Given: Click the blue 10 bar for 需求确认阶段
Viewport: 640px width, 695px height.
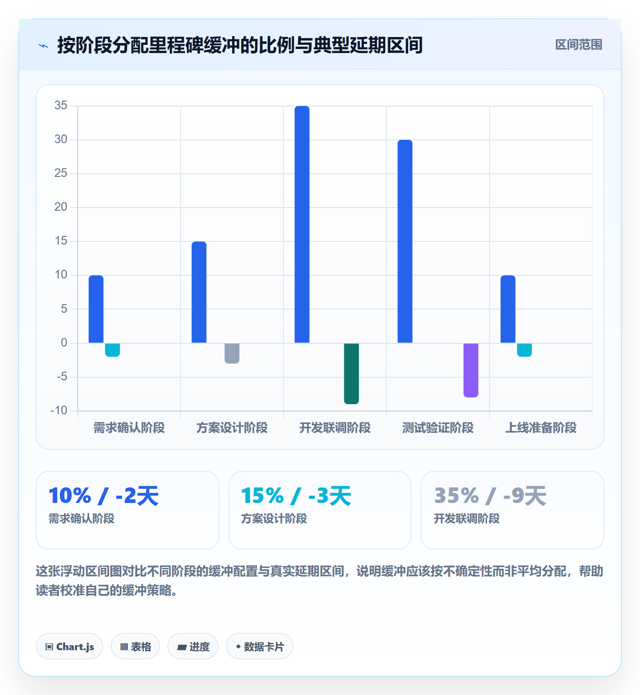Looking at the screenshot, I should coord(96,309).
